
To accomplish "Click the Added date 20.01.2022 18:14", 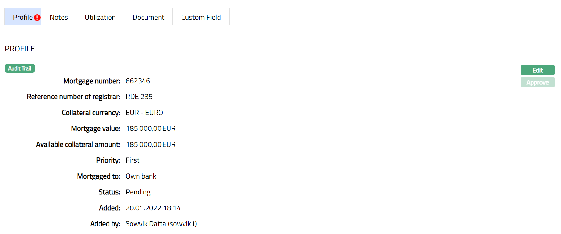I will click(153, 208).
